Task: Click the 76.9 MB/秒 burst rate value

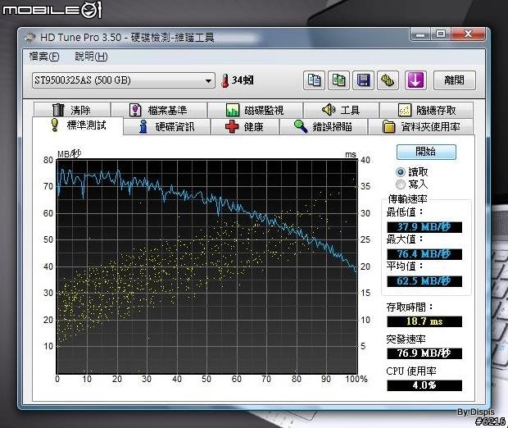Action: [x=424, y=353]
